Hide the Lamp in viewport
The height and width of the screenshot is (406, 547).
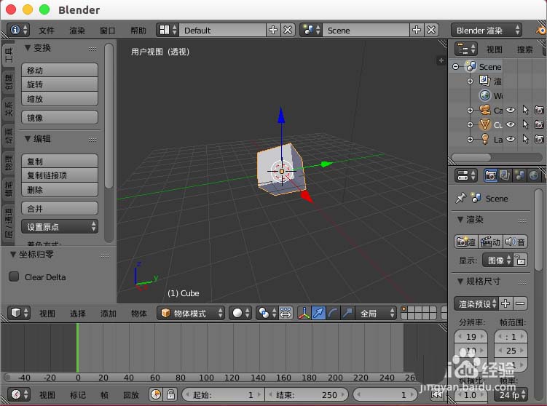511,139
